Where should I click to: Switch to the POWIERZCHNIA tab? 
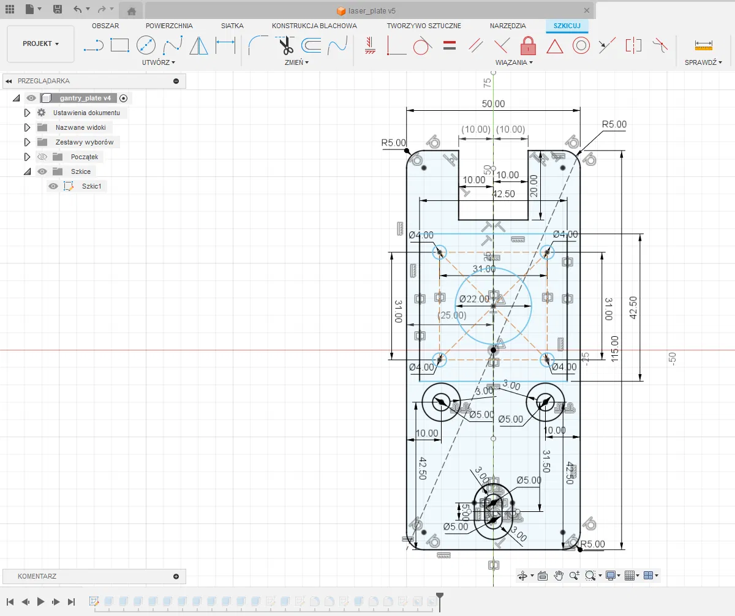pyautogui.click(x=169, y=26)
